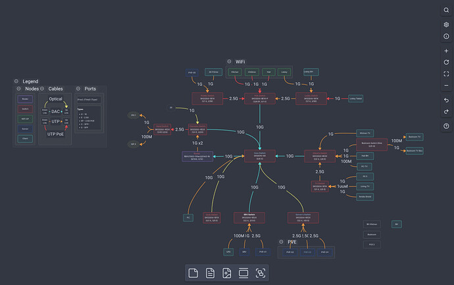
Task: Redo the last canvas change
Action: point(445,111)
